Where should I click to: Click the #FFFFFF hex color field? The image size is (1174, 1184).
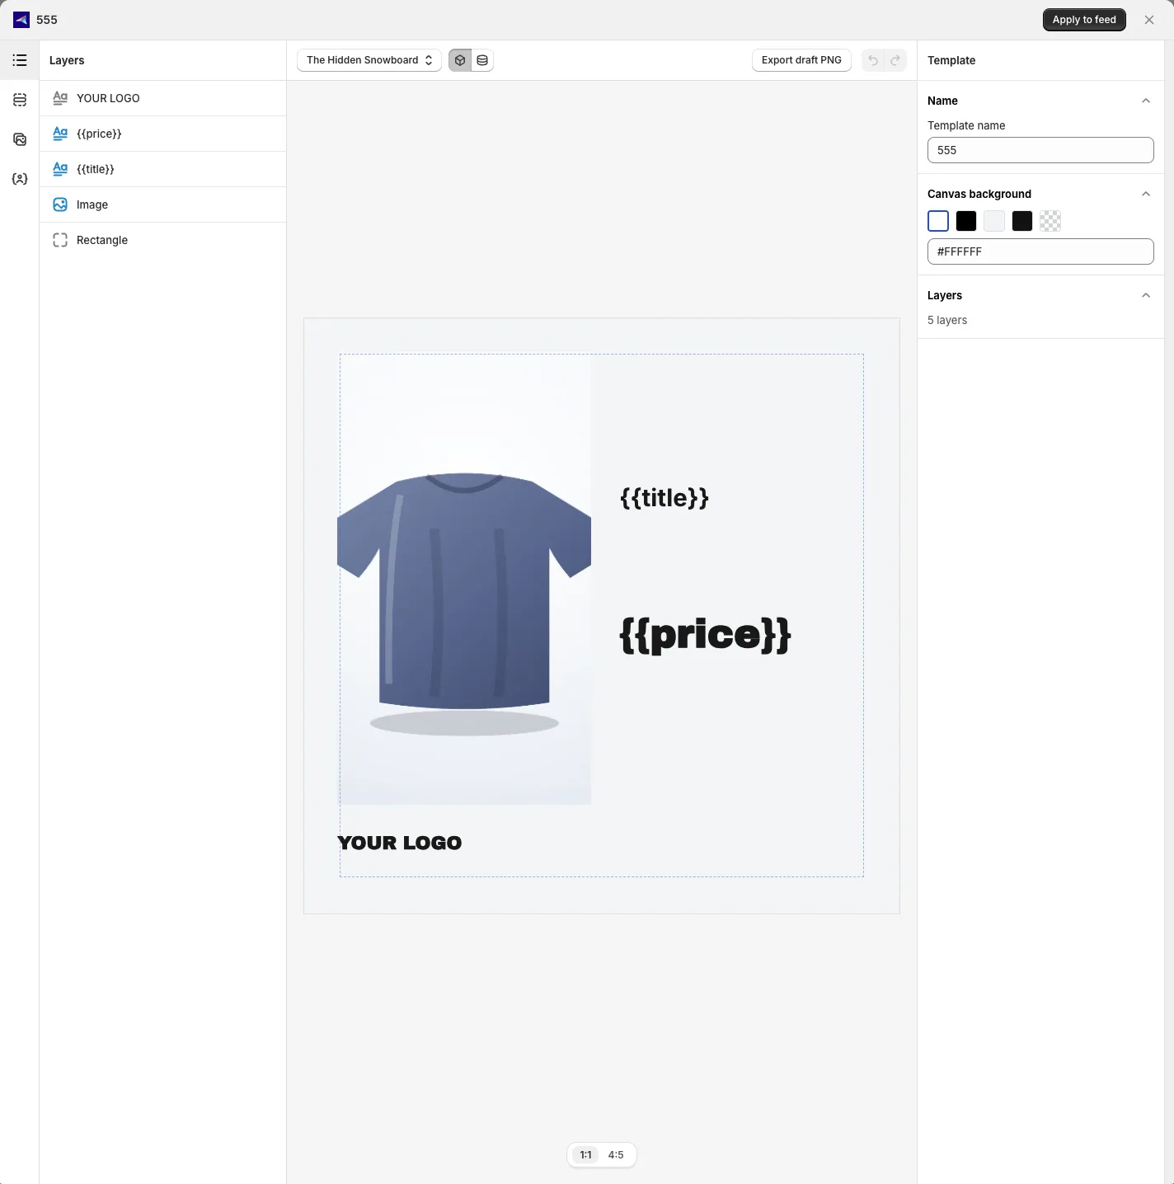pos(1040,251)
